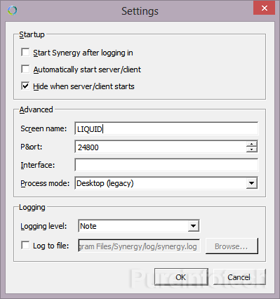Click the Logging level label
280x299 pixels.
click(44, 226)
